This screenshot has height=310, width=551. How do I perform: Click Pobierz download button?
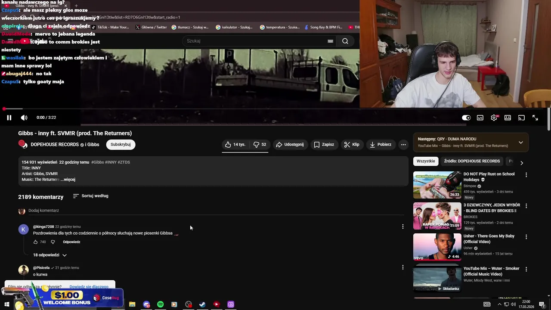point(380,145)
